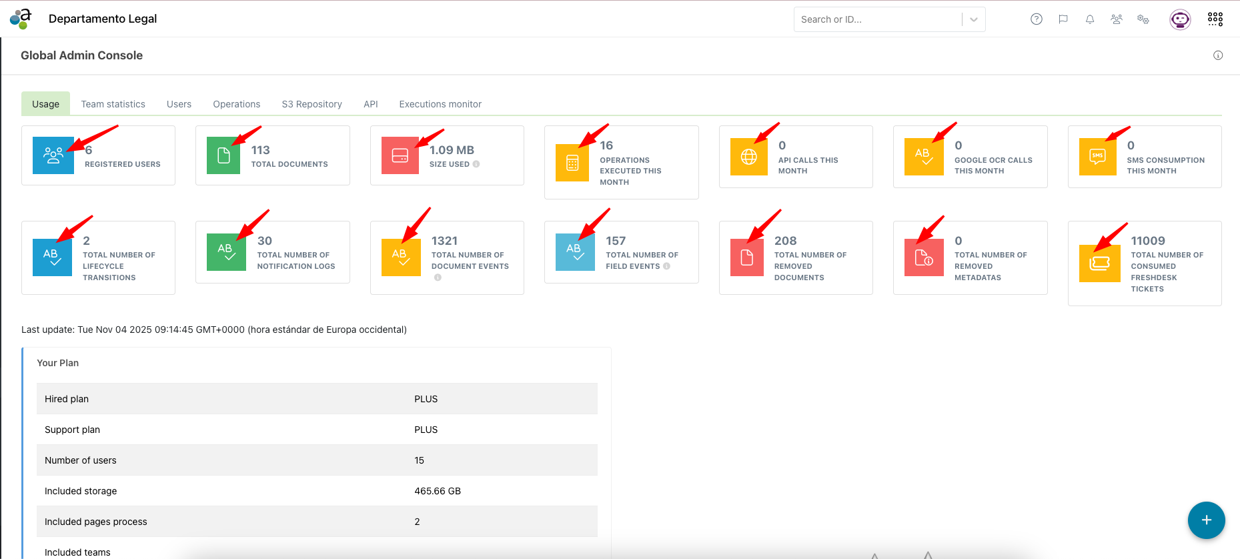This screenshot has width=1240, height=559.
Task: Click the user avatar in header
Action: (x=1180, y=19)
